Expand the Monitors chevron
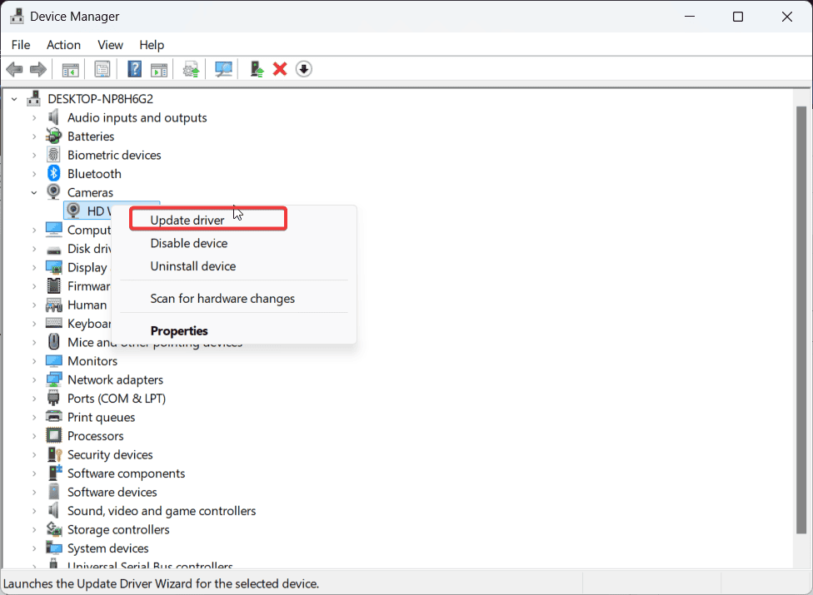Image resolution: width=813 pixels, height=595 pixels. coord(34,361)
